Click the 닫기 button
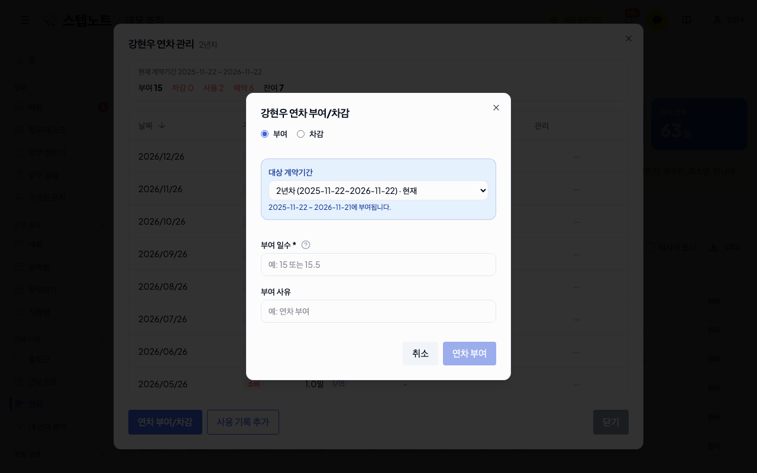Image resolution: width=757 pixels, height=473 pixels. (x=611, y=422)
